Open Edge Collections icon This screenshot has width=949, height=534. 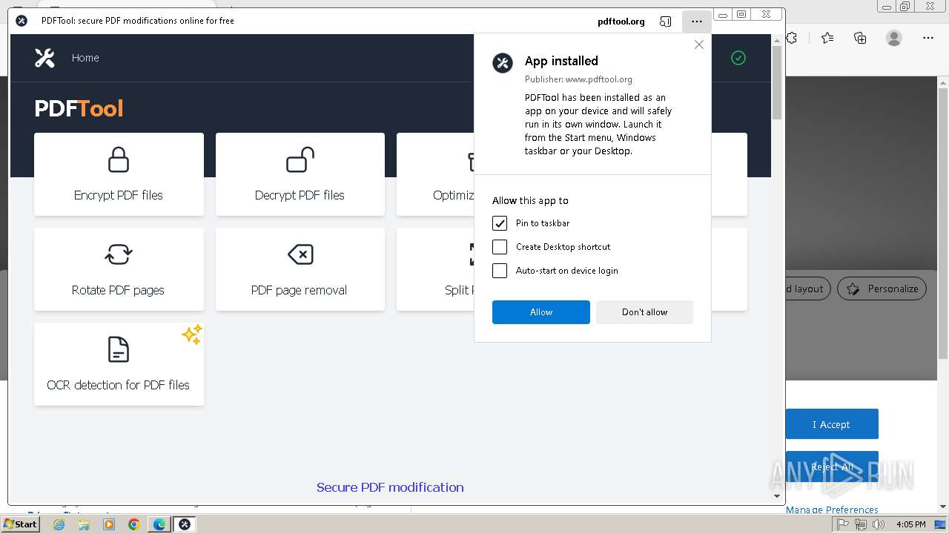pyautogui.click(x=860, y=38)
